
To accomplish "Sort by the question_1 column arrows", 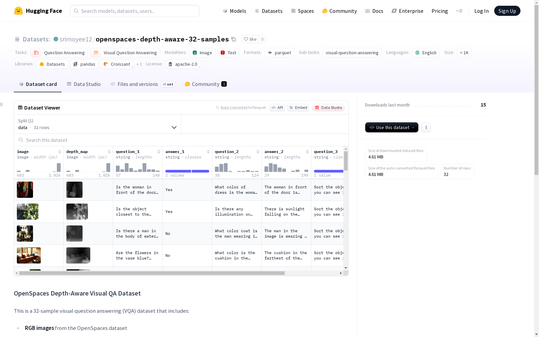I will tap(159, 152).
